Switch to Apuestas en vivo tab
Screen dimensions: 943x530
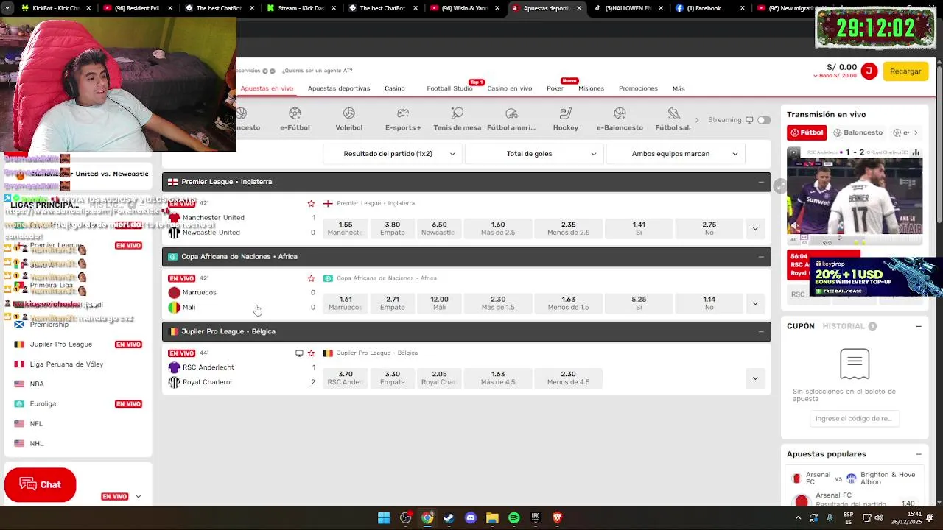pyautogui.click(x=267, y=88)
